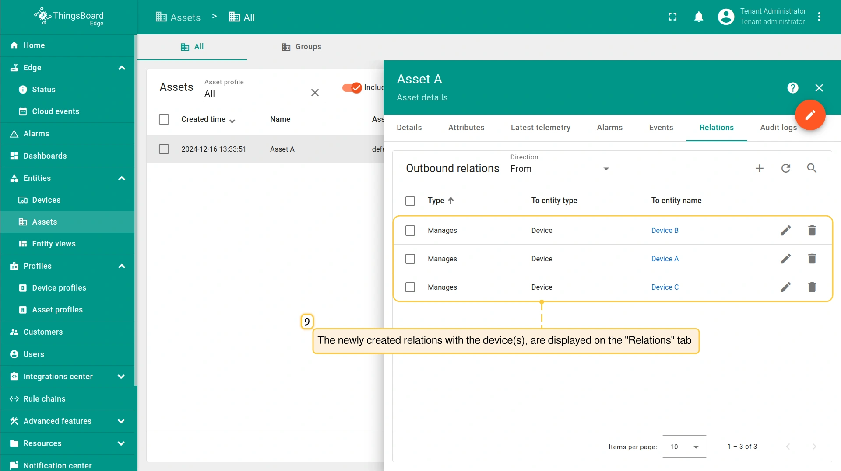Toggle fullscreen mode icon
The height and width of the screenshot is (471, 841).
click(672, 17)
